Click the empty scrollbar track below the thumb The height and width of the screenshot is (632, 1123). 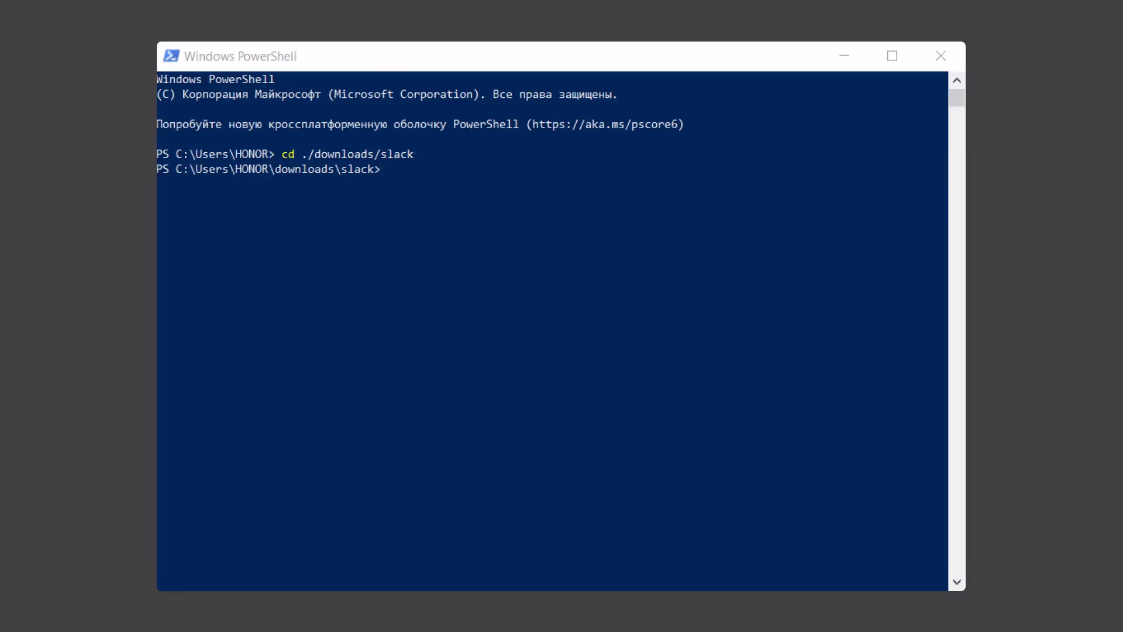(x=957, y=339)
